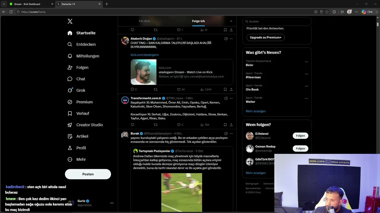Viewport: 380px width, 213px height.
Task: Open Chat in the sidebar
Action: click(77, 79)
